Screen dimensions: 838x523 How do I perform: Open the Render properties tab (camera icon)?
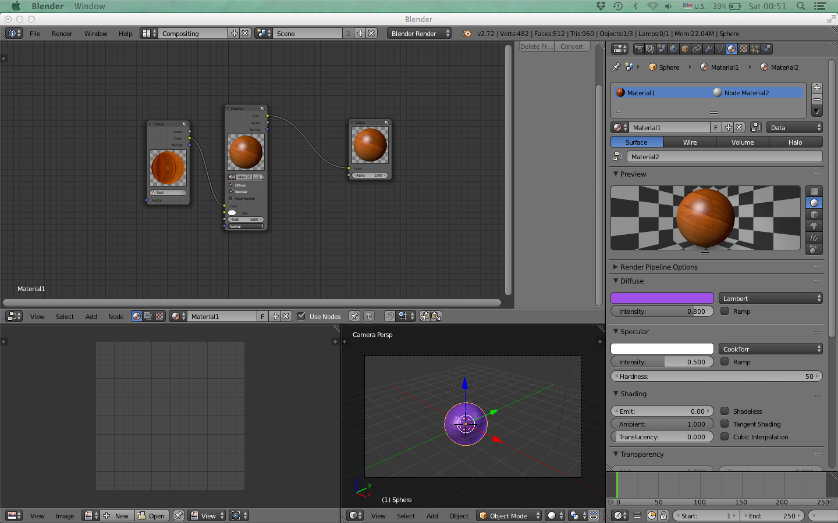tap(639, 49)
